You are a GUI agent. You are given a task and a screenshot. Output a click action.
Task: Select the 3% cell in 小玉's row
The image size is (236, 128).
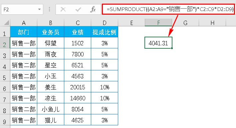pos(105,76)
